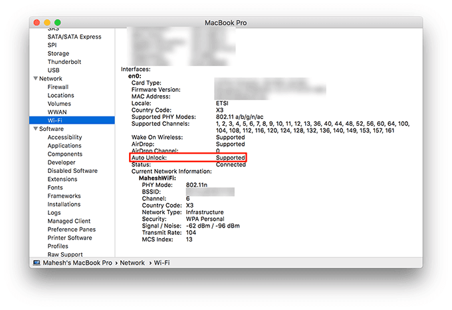Click the MAC Address: label
Image resolution: width=452 pixels, height=310 pixels.
click(151, 96)
